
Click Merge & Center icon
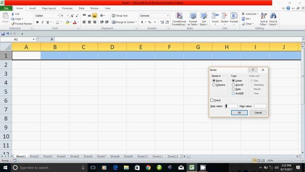113,22
